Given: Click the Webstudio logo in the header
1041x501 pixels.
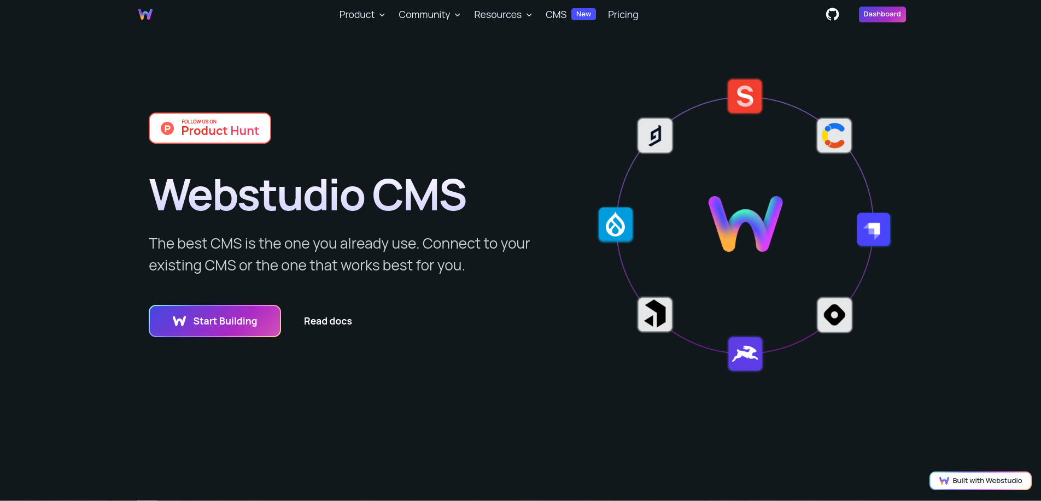Looking at the screenshot, I should tap(145, 14).
